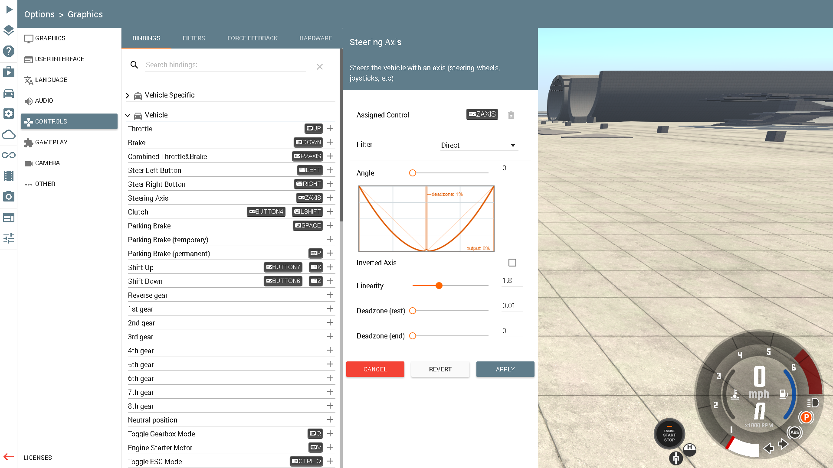Screen dimensions: 833x468
Task: Toggle the Inverted Axis checkbox
Action: point(512,263)
